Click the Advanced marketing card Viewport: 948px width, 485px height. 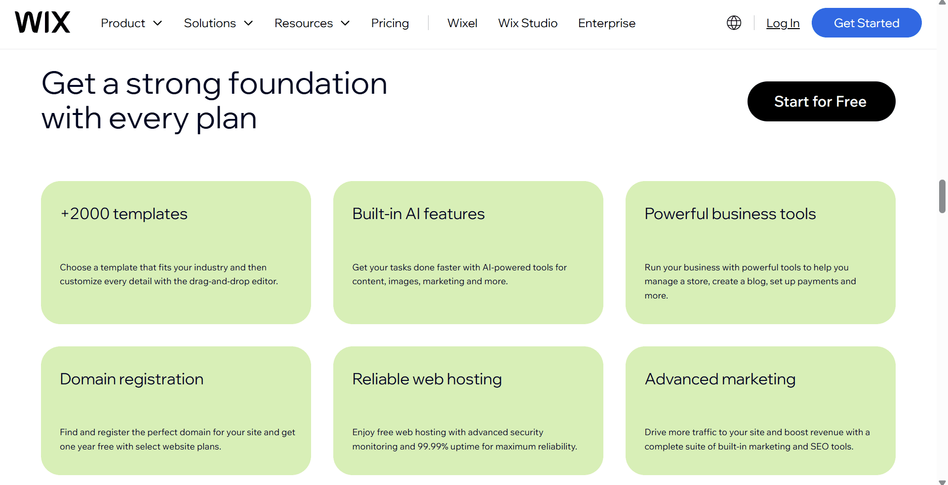pos(760,410)
